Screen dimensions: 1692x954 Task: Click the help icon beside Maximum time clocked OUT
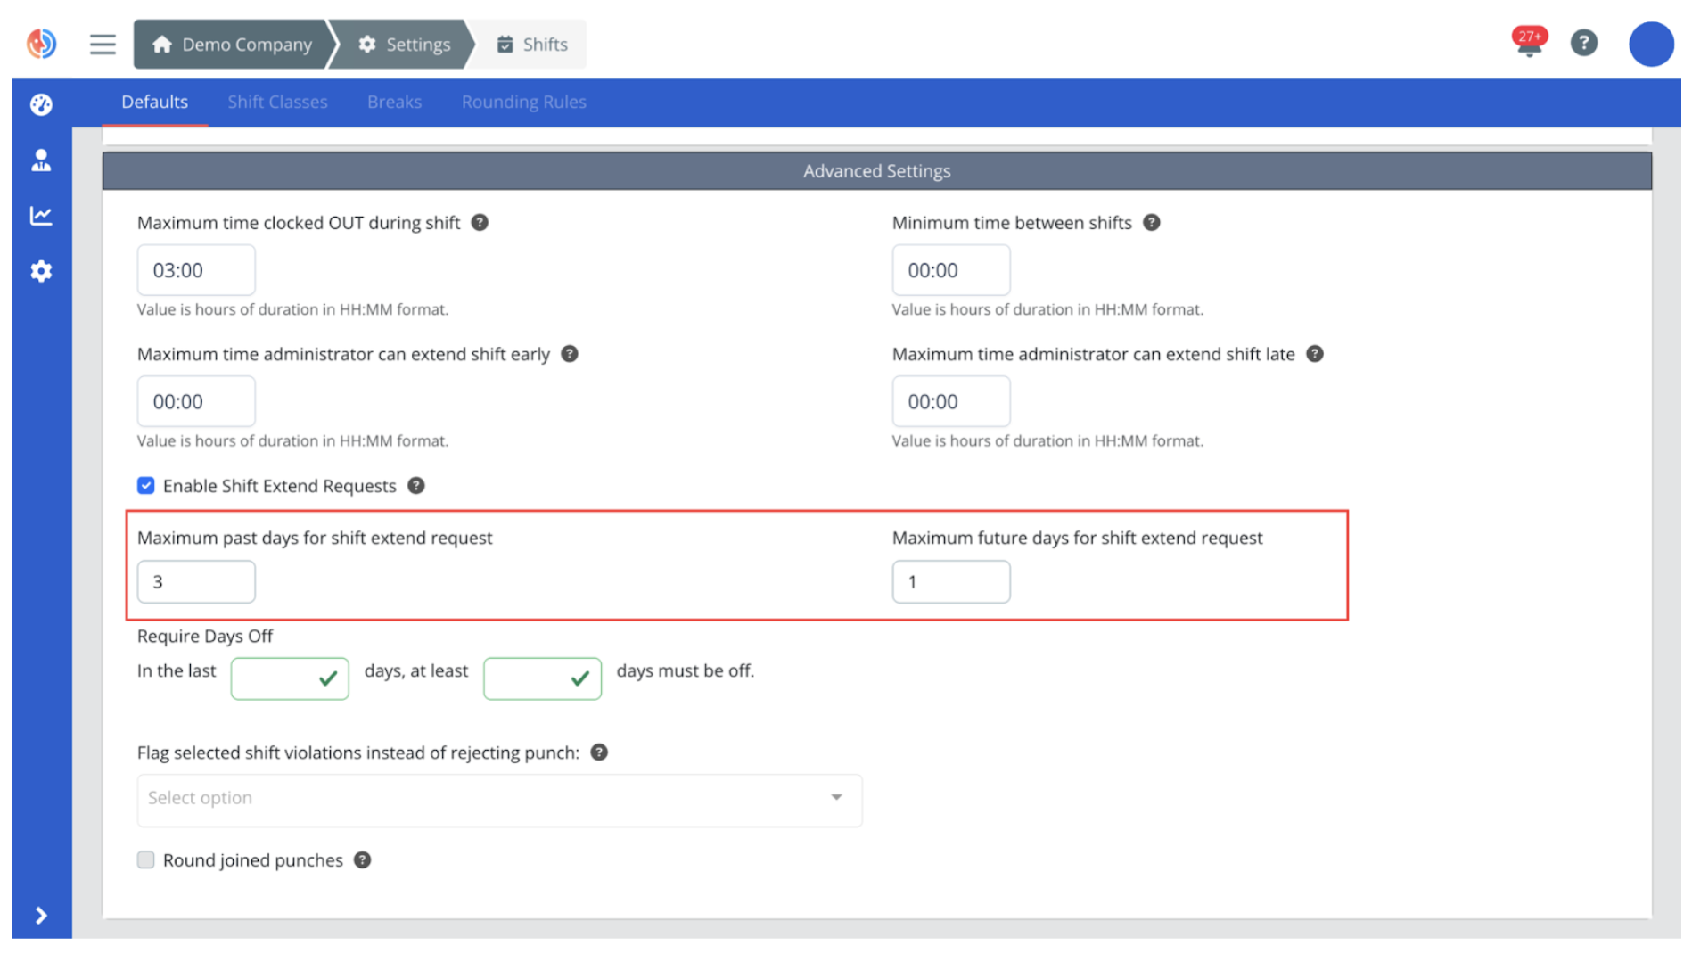[x=480, y=222]
